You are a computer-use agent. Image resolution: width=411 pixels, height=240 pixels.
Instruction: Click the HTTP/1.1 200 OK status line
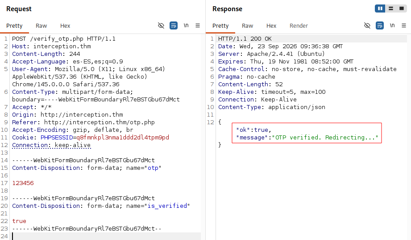tap(245, 38)
